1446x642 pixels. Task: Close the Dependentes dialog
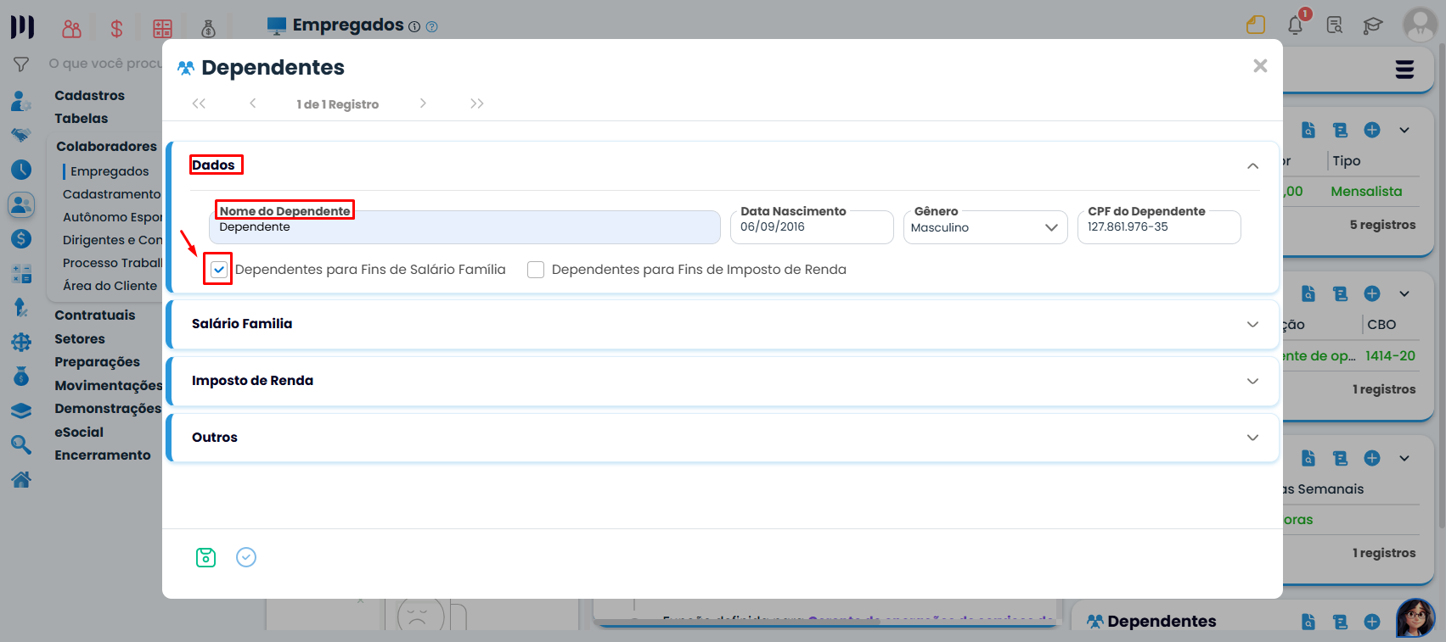[1260, 66]
